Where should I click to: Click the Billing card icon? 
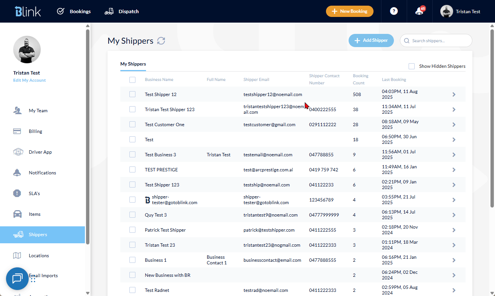click(17, 131)
